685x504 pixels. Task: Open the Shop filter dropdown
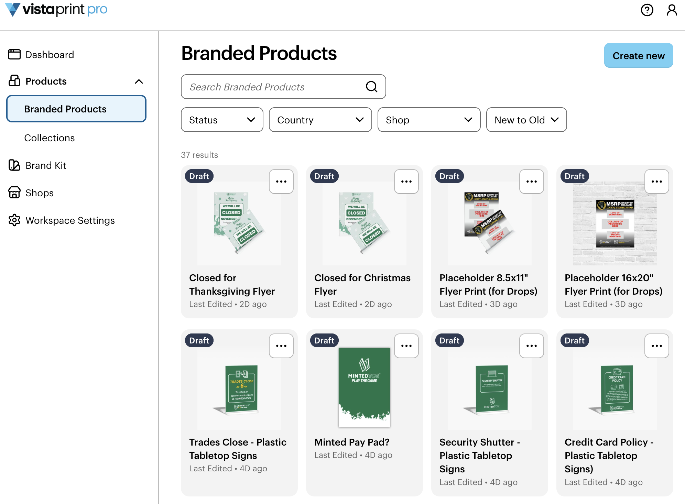tap(429, 120)
